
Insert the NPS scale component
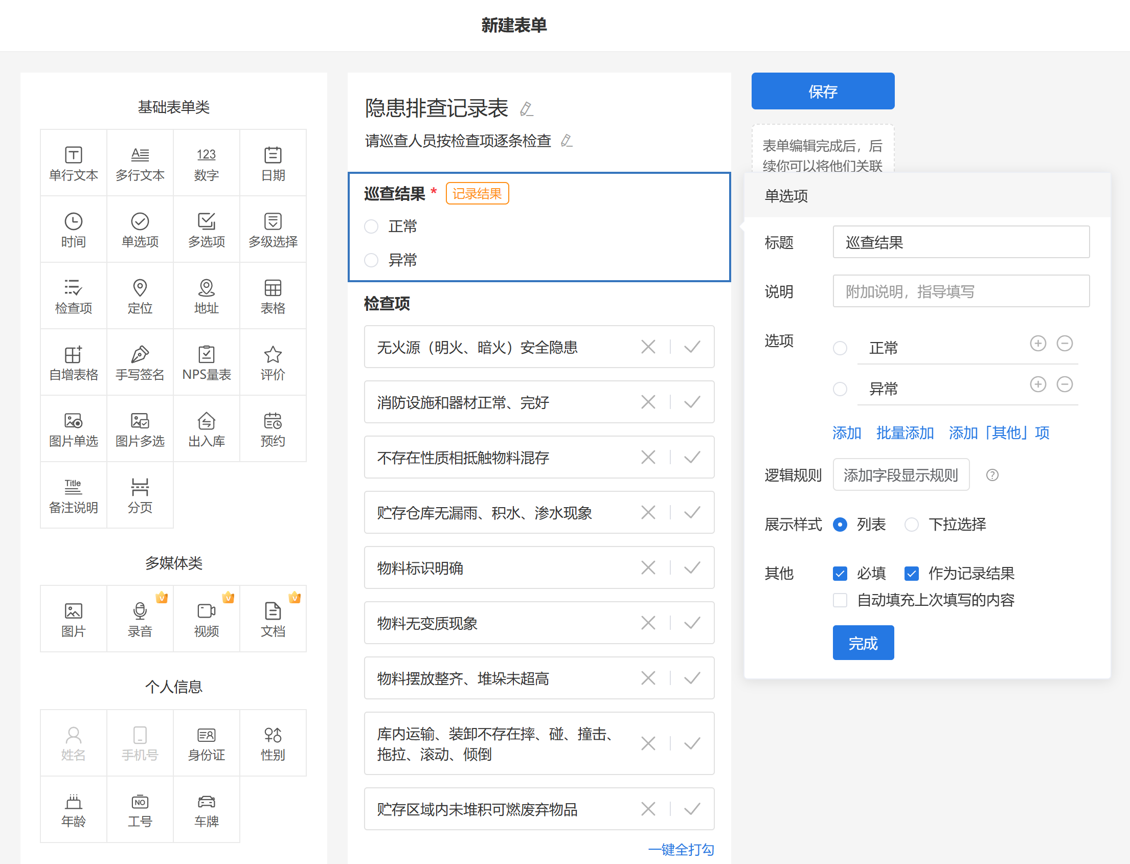point(206,362)
